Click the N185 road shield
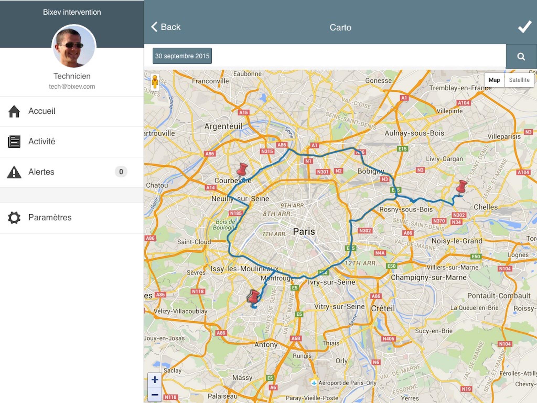537x403 pixels. pos(235,213)
